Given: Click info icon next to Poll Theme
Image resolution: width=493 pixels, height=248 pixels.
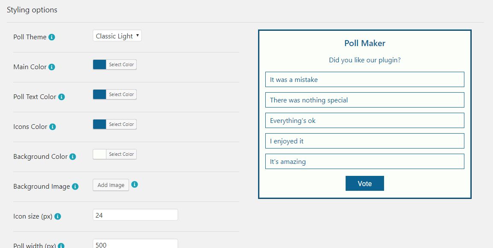Looking at the screenshot, I should (x=52, y=37).
